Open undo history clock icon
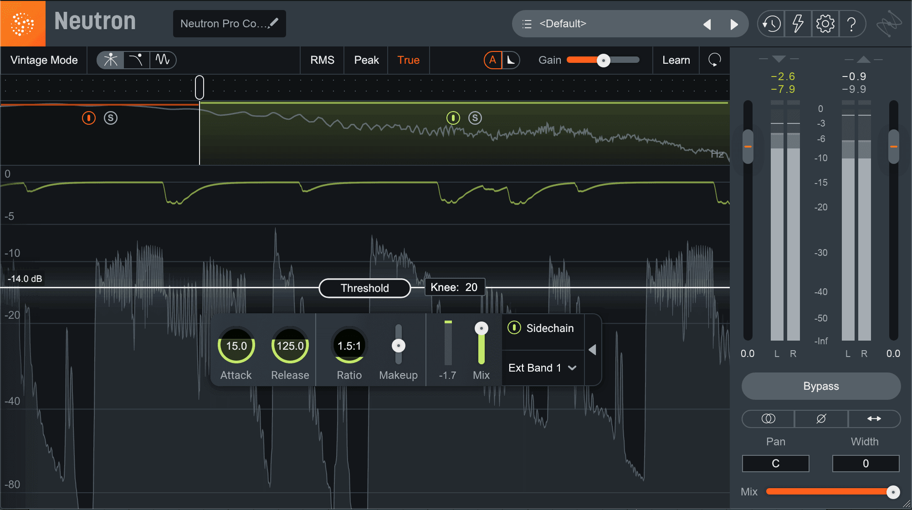 (771, 24)
